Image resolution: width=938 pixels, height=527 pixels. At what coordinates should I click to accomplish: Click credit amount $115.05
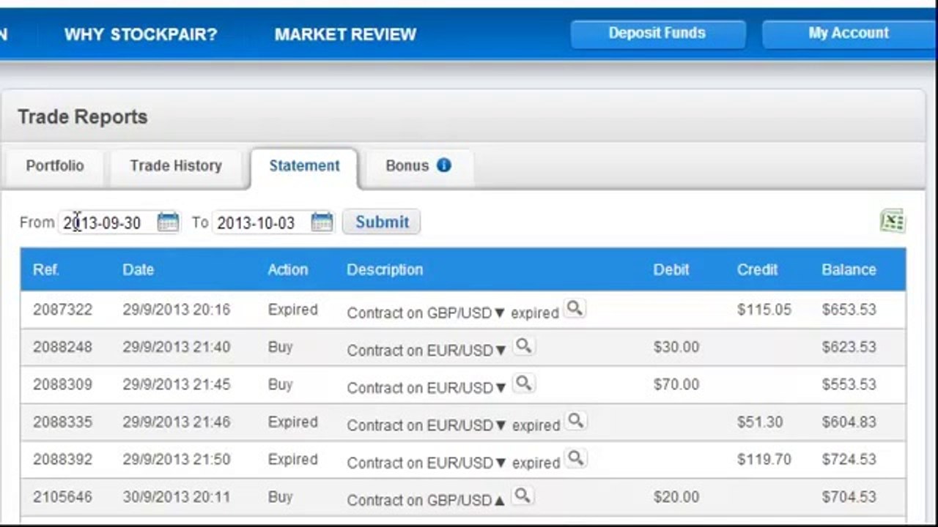764,310
